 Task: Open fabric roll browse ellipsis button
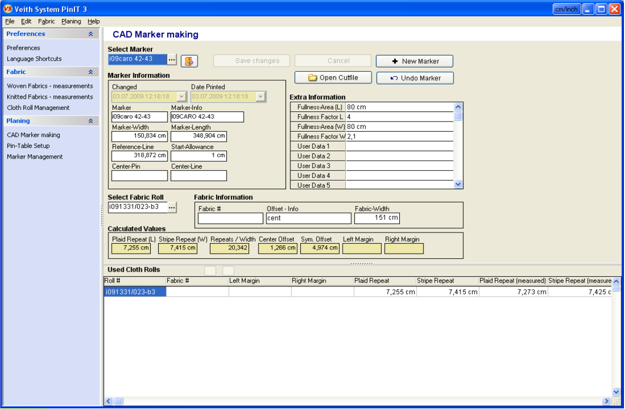[172, 208]
